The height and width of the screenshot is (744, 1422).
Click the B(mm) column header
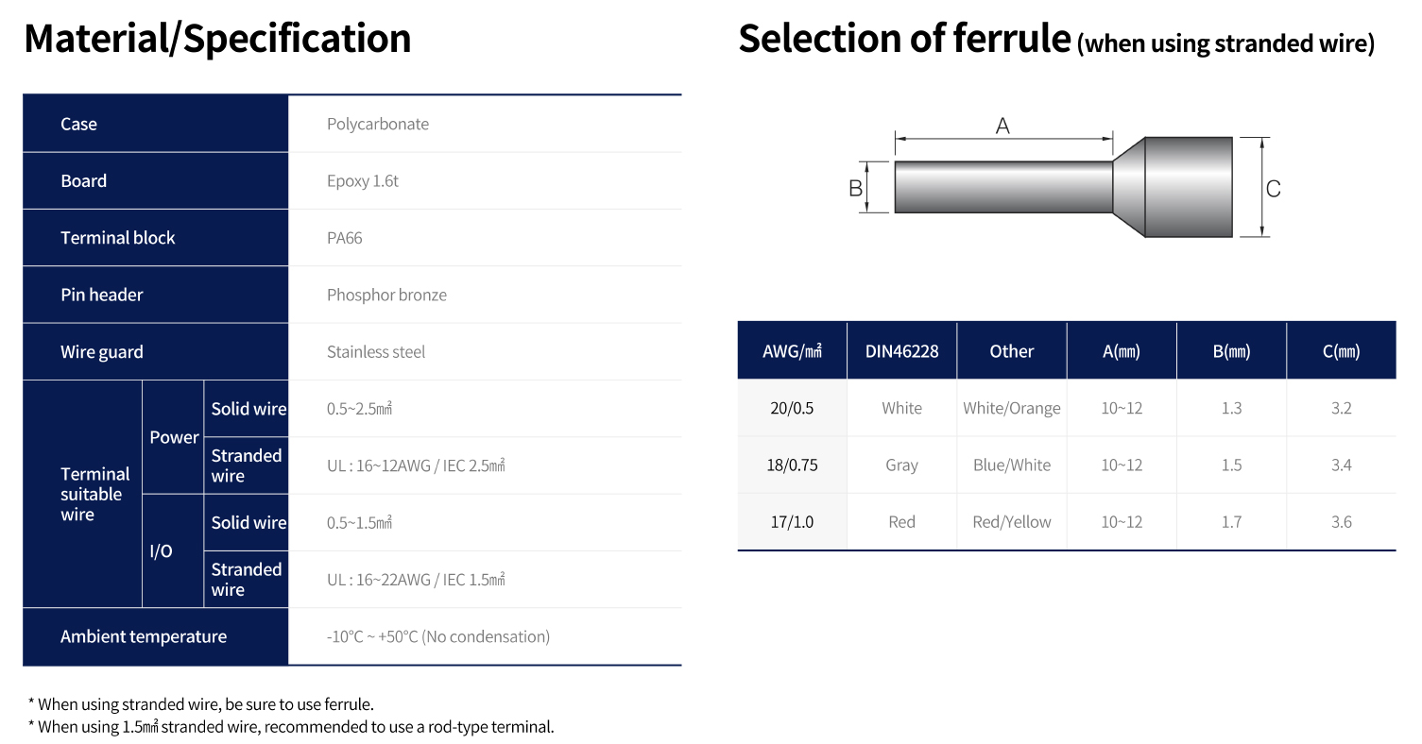coord(1231,351)
